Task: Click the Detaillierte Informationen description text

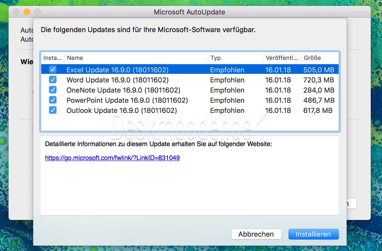Action: tap(159, 144)
